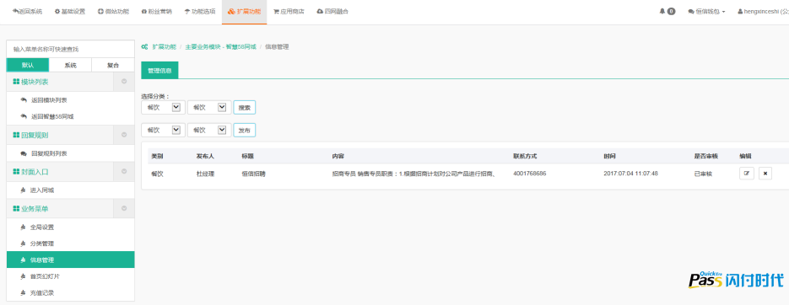The width and height of the screenshot is (789, 305).
Task: Click the 发布人 column header
Action: 205,156
